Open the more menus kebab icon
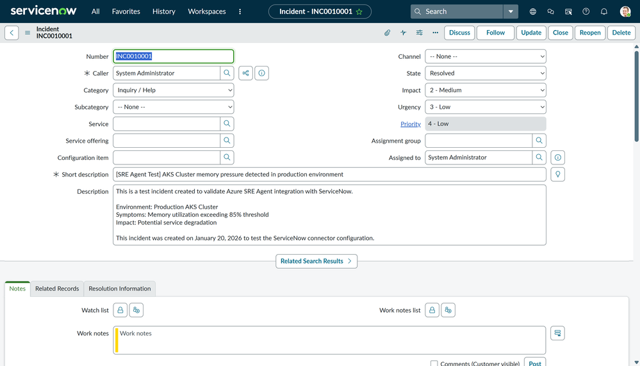Screen dimensions: 640x366 click(x=240, y=12)
